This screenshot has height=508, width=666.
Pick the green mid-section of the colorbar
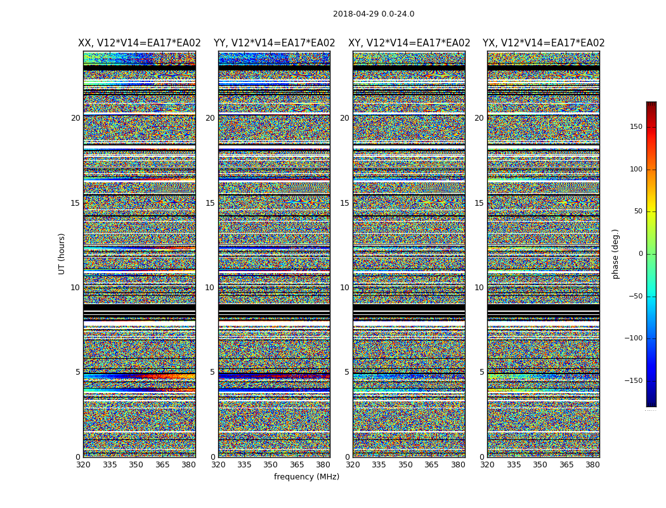point(651,254)
